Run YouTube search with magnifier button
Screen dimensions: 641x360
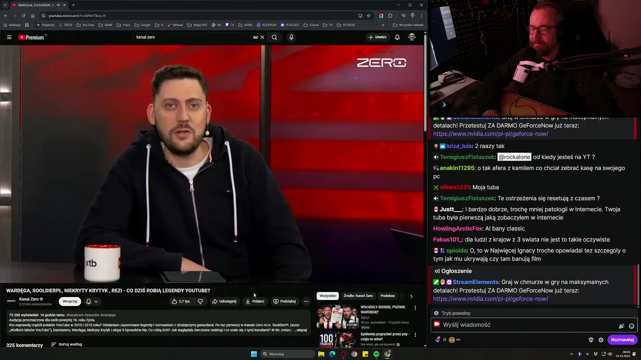click(274, 37)
